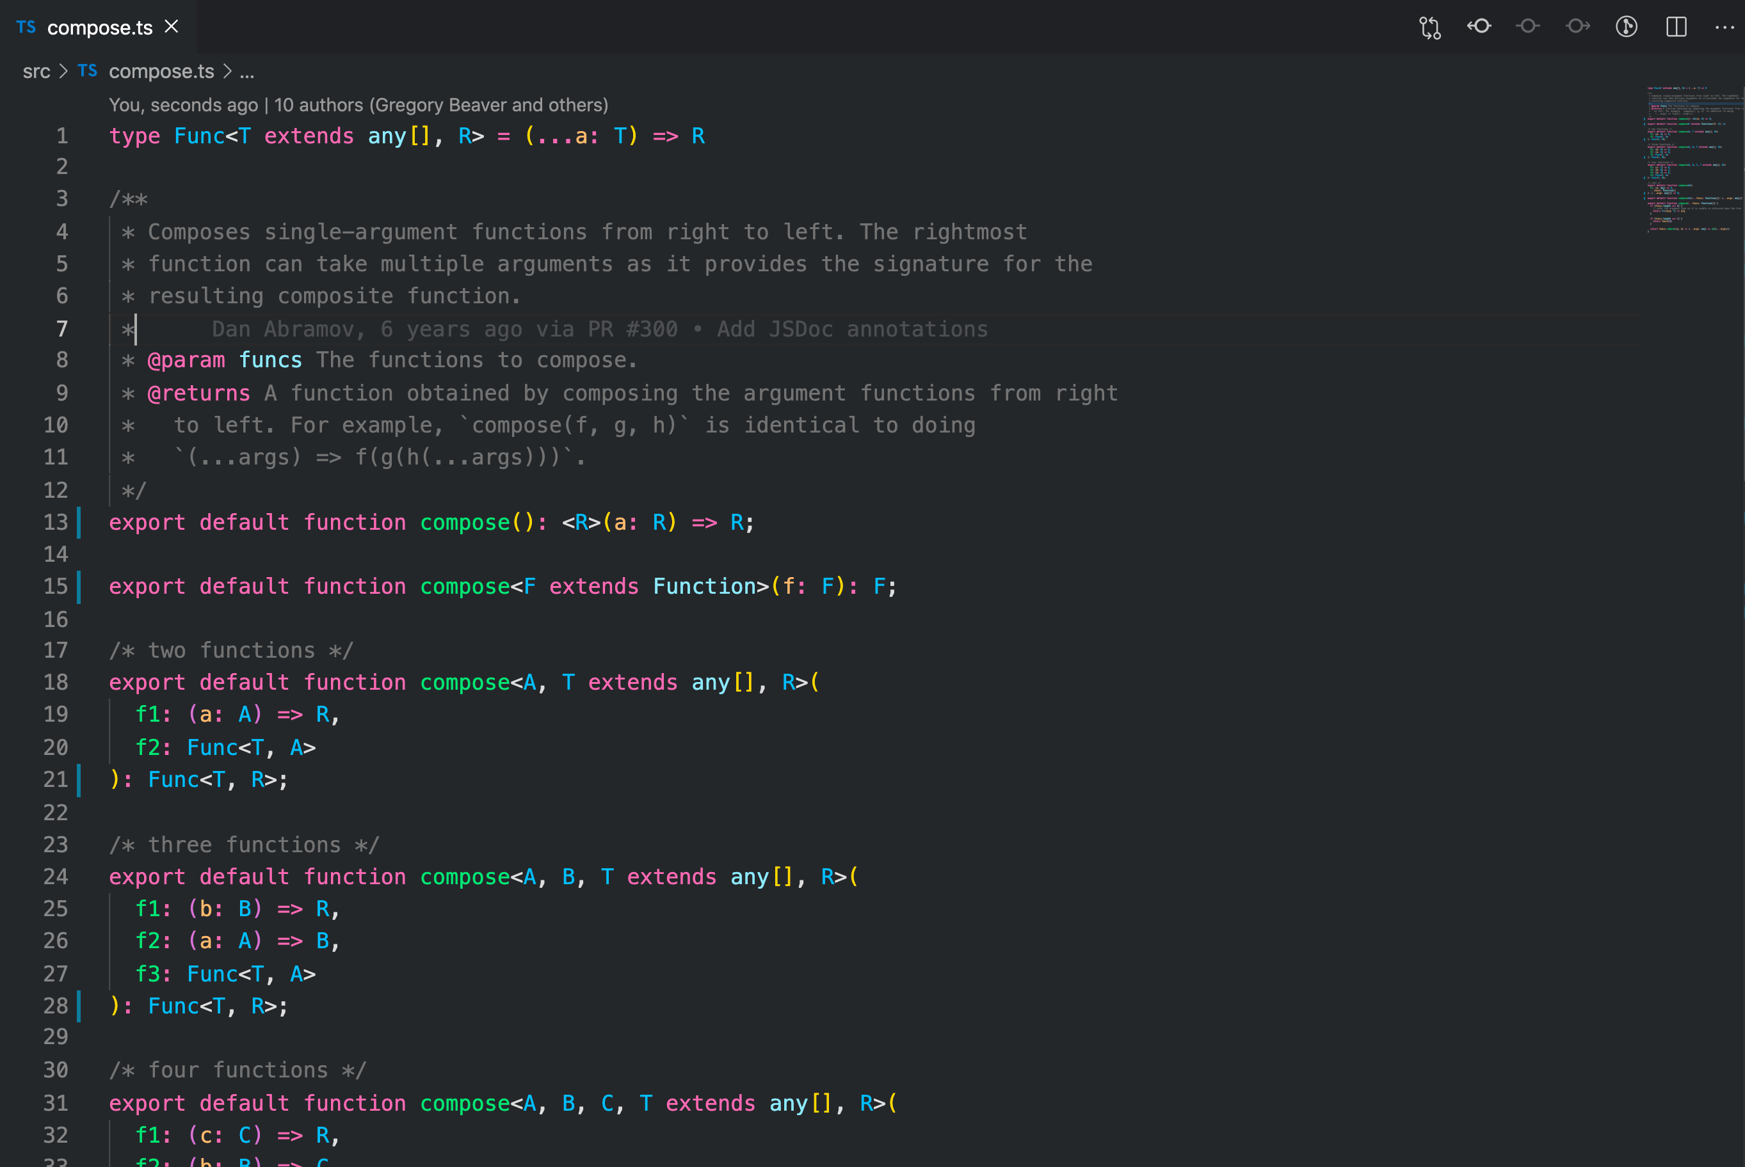Toggle file blame via GitLens icon
This screenshot has height=1167, width=1745.
point(1626,27)
